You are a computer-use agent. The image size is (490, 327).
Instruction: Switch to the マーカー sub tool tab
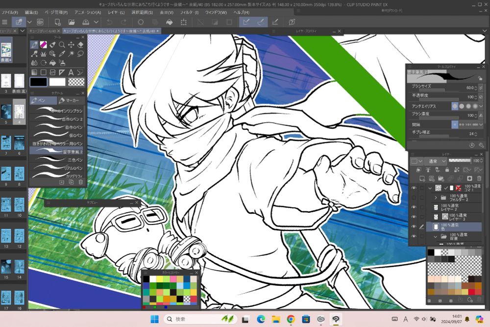tap(71, 101)
